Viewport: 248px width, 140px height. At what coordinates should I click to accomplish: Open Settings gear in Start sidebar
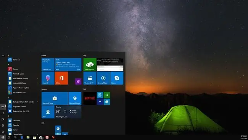[3, 125]
